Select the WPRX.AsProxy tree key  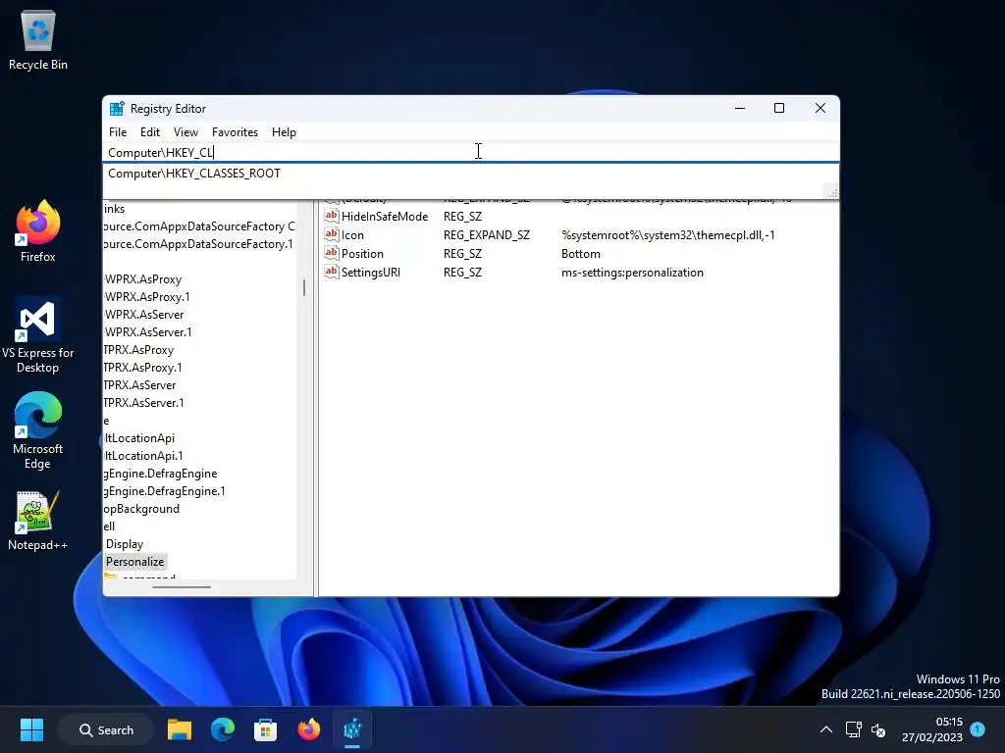143,279
